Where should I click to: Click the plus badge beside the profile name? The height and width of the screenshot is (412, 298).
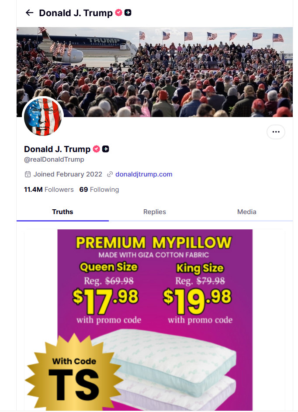(x=106, y=149)
